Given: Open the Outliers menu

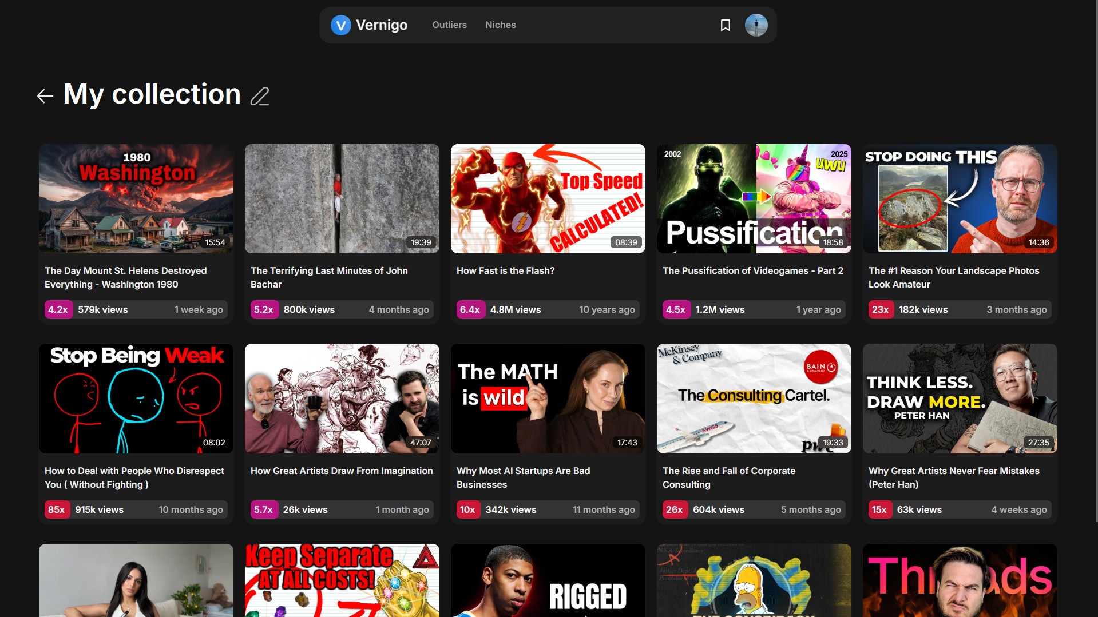Looking at the screenshot, I should point(450,25).
